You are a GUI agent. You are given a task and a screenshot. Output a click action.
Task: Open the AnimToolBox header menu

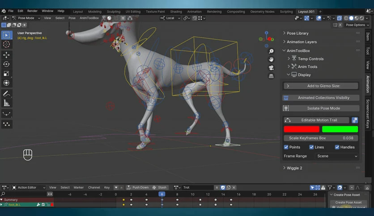[x=89, y=18]
